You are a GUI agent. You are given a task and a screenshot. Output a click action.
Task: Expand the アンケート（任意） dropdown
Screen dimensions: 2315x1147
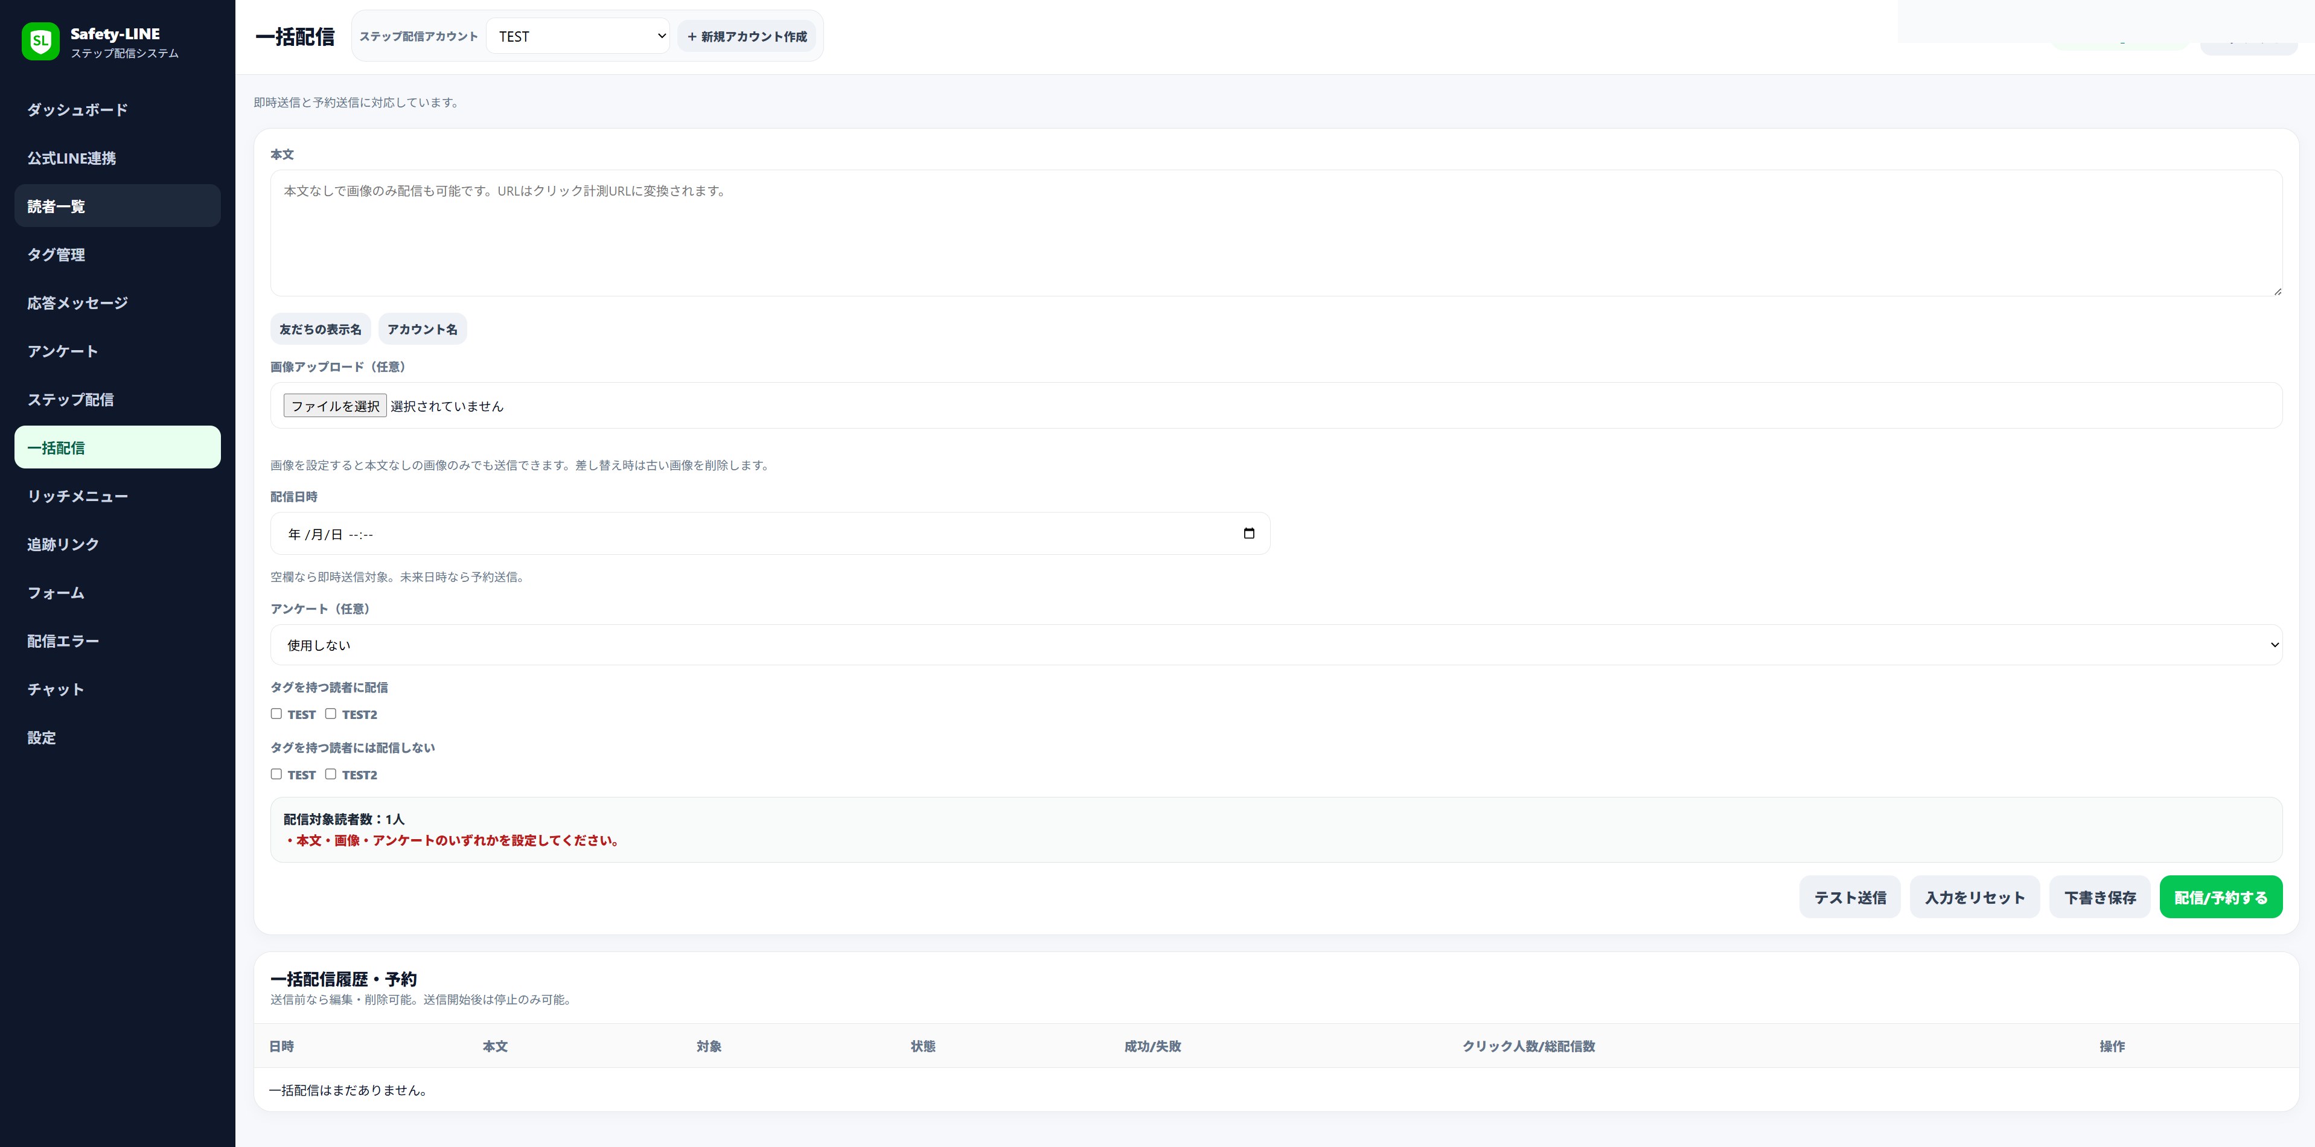point(1276,645)
